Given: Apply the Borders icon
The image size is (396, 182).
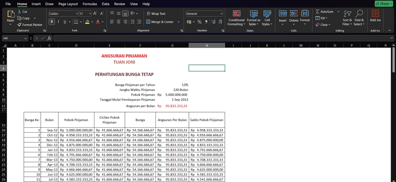Looking at the screenshot, I should point(76,22).
